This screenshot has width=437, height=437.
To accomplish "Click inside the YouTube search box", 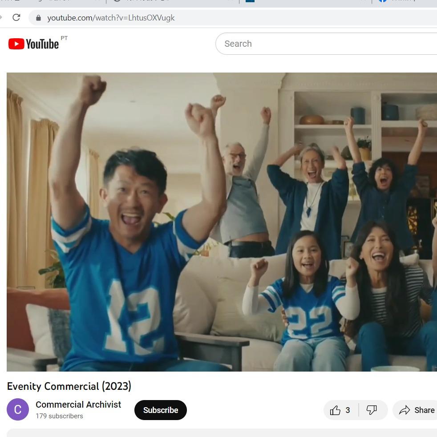I will tap(289, 43).
